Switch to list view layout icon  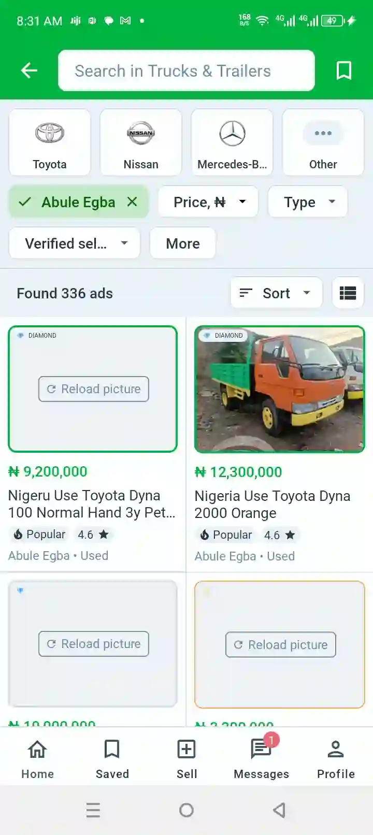pos(348,293)
